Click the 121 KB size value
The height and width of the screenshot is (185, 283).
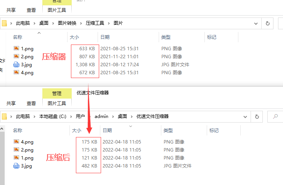tap(89, 158)
